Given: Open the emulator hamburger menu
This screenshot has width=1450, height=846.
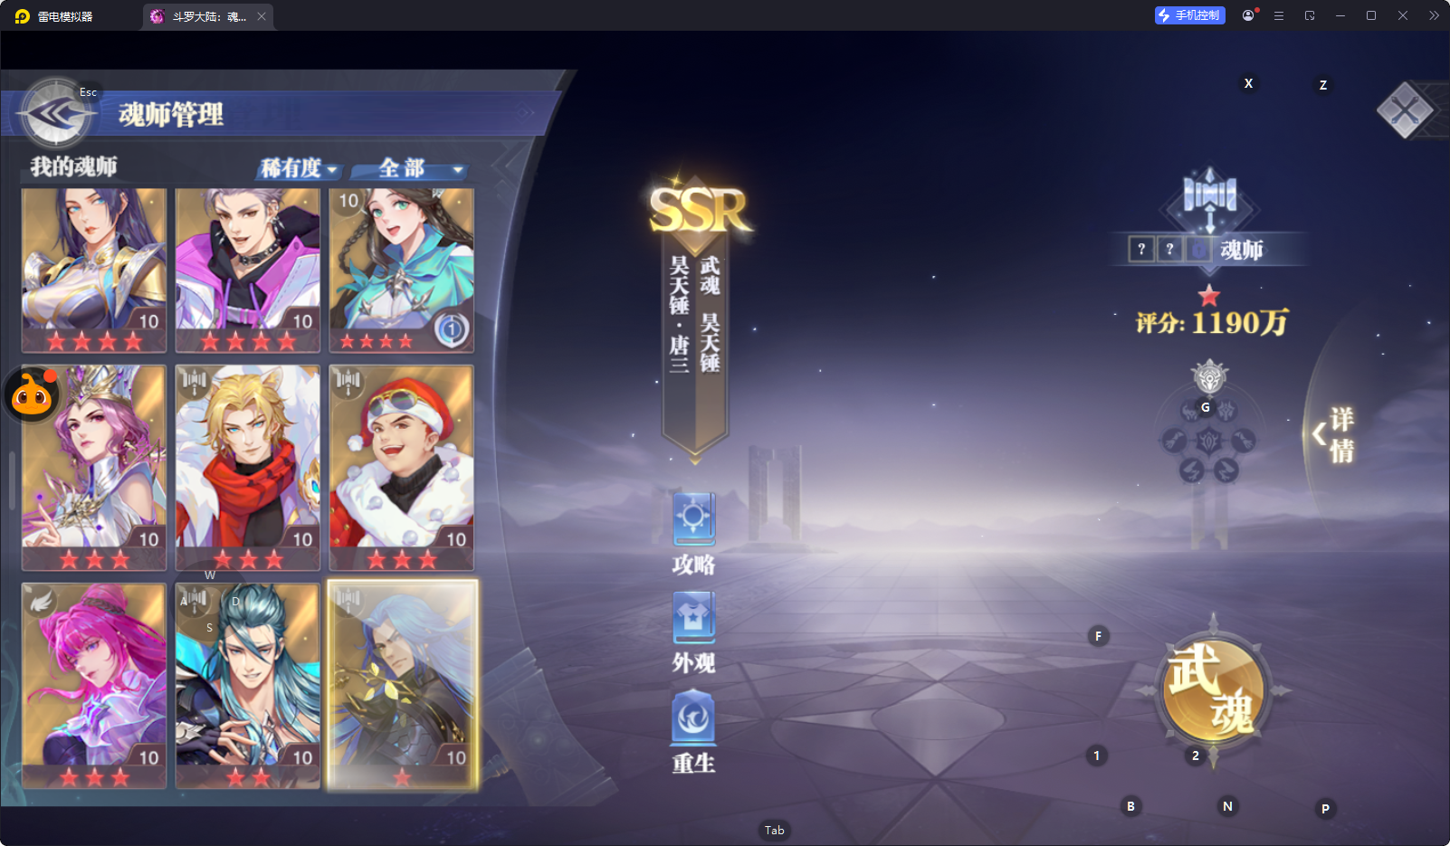Looking at the screenshot, I should tap(1279, 15).
